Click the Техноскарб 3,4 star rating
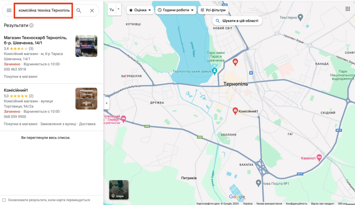Screen dimensions: 355x205 [19, 49]
